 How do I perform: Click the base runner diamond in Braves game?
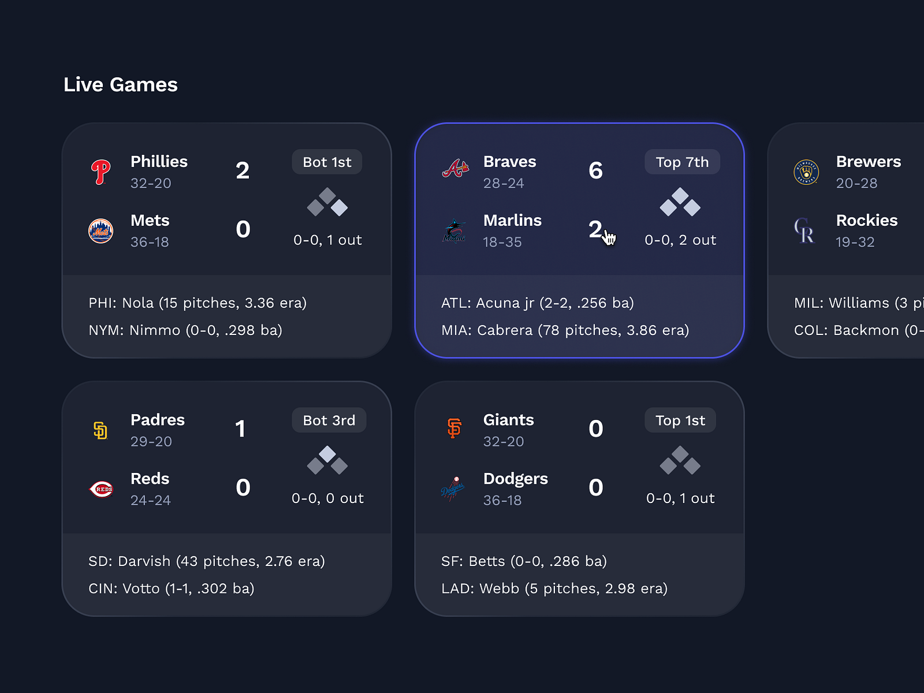(680, 203)
